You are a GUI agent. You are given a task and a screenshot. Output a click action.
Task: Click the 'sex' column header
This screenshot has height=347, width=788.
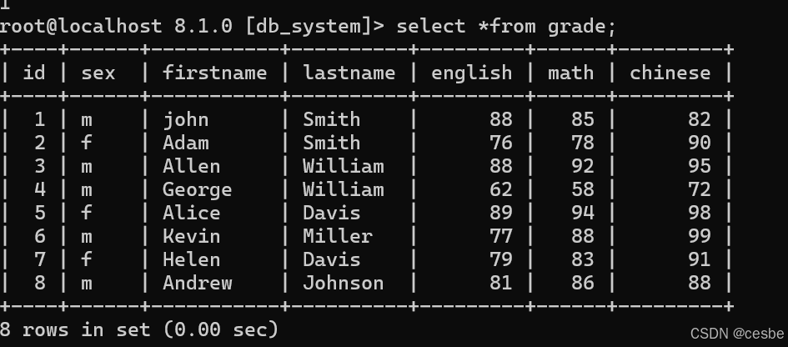[x=98, y=73]
